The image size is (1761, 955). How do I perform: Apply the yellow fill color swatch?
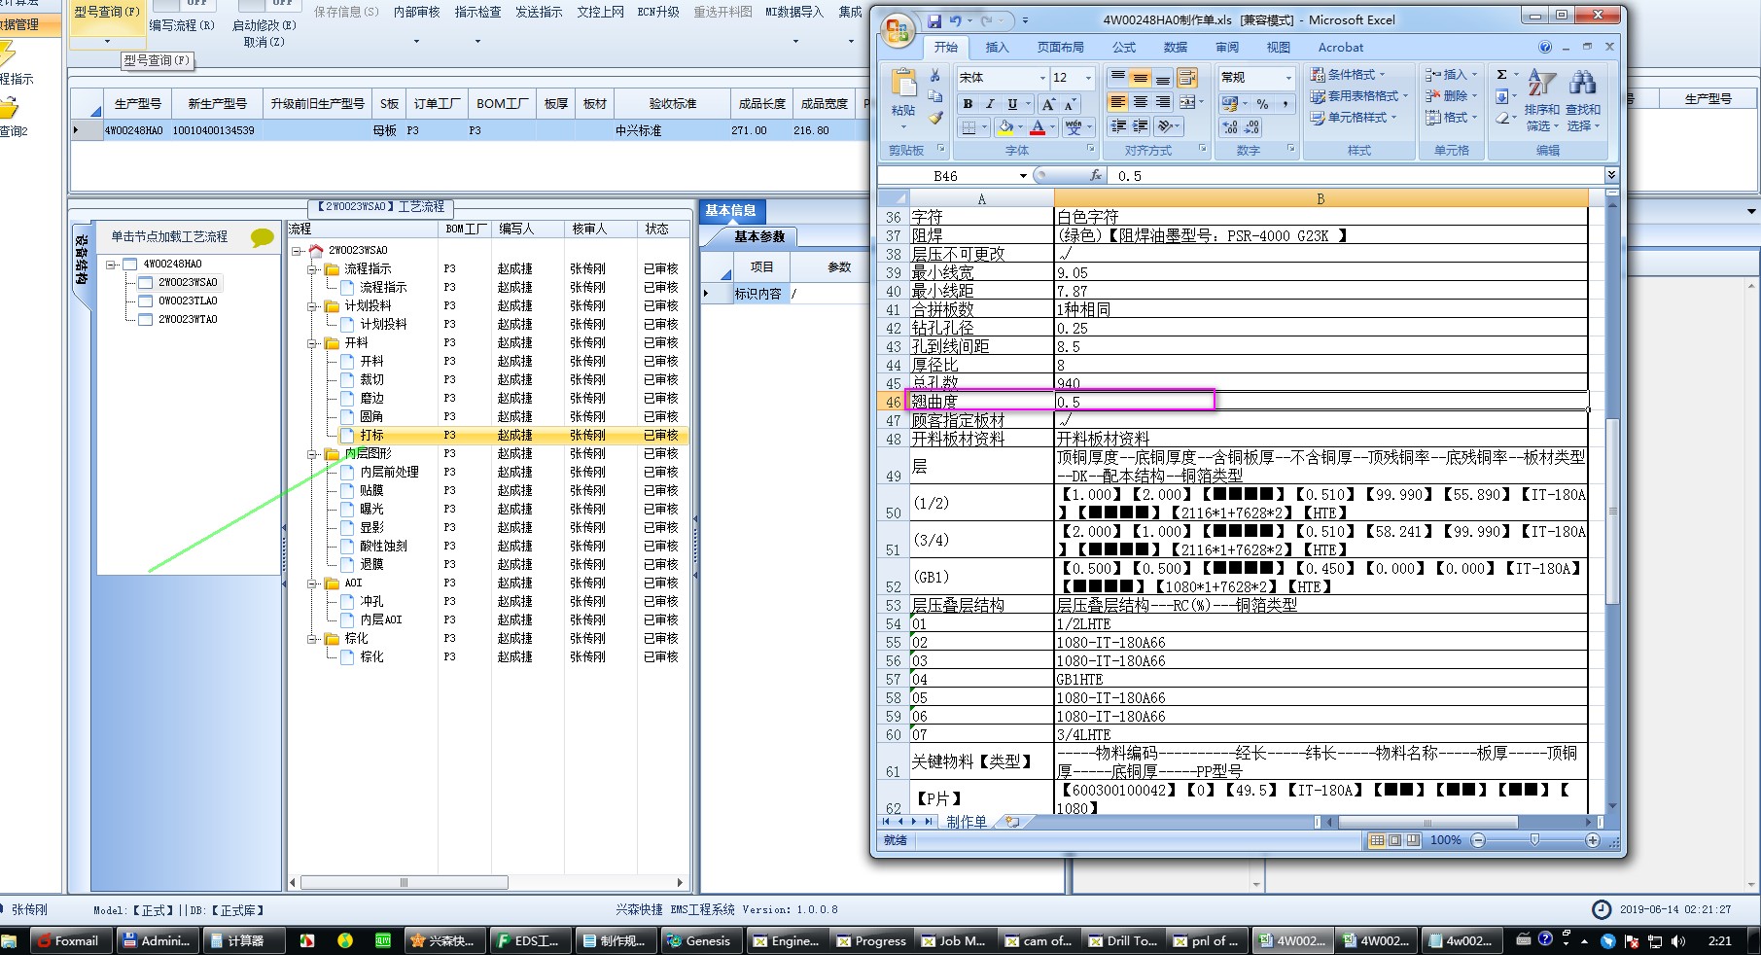(1005, 127)
